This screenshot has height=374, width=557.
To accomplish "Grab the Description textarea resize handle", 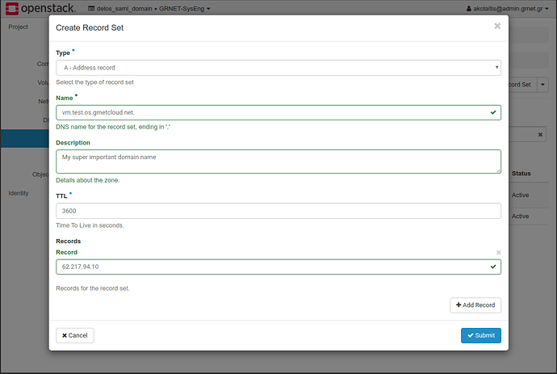I will (x=497, y=170).
